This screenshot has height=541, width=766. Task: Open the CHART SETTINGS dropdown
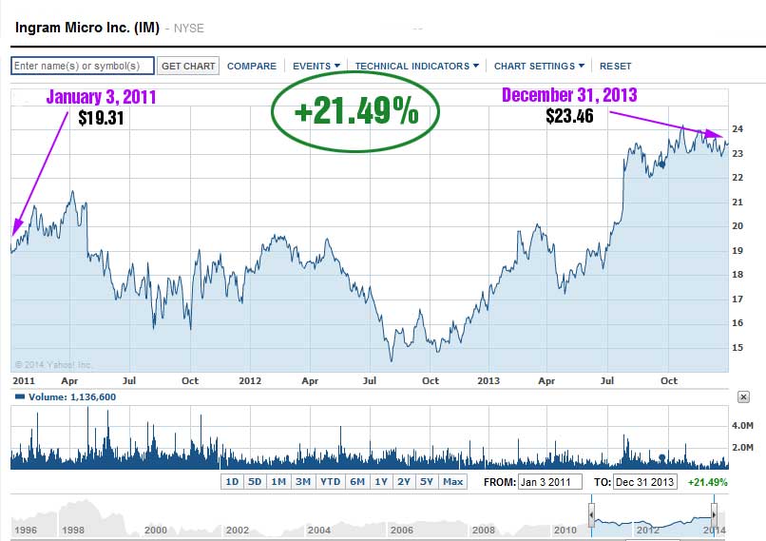tap(539, 66)
